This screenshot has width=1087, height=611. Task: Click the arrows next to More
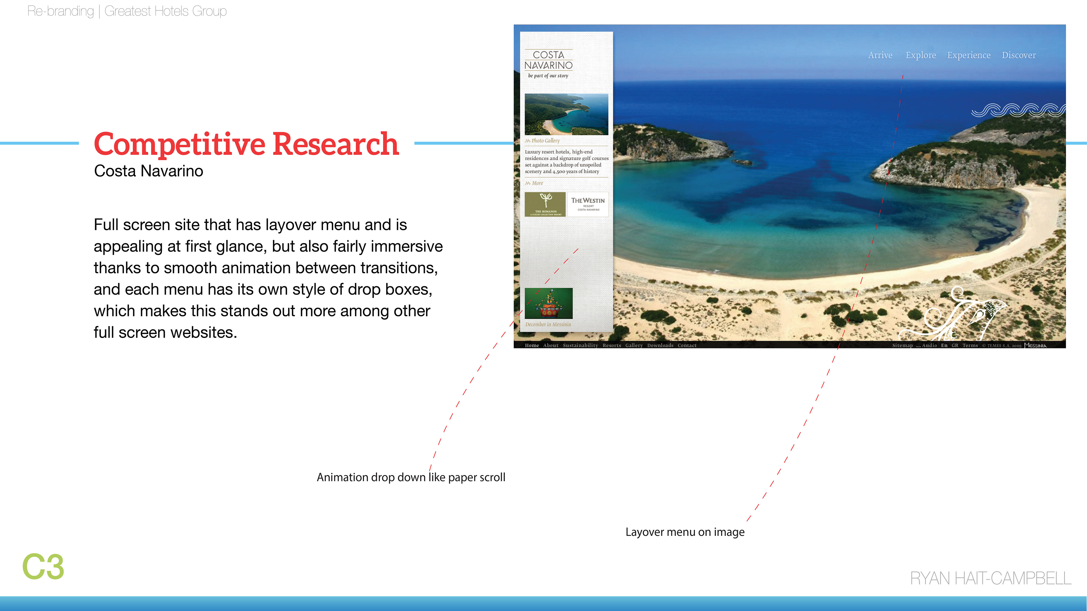527,183
